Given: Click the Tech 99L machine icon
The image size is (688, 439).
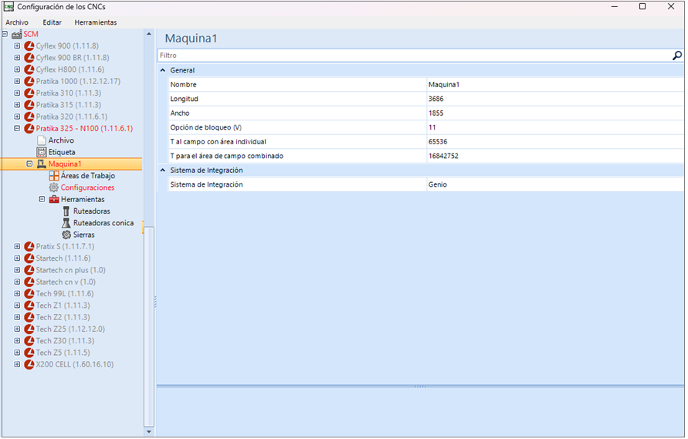Looking at the screenshot, I should coord(29,294).
